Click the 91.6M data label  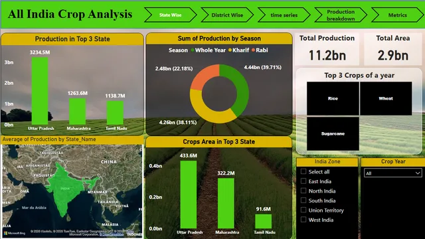click(x=264, y=209)
